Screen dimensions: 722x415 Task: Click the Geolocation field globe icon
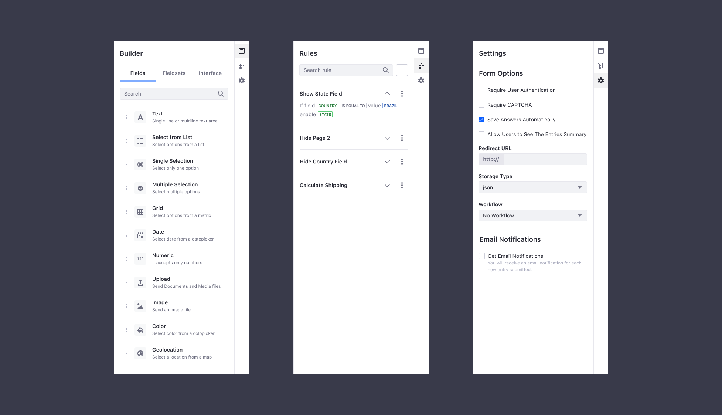[140, 353]
